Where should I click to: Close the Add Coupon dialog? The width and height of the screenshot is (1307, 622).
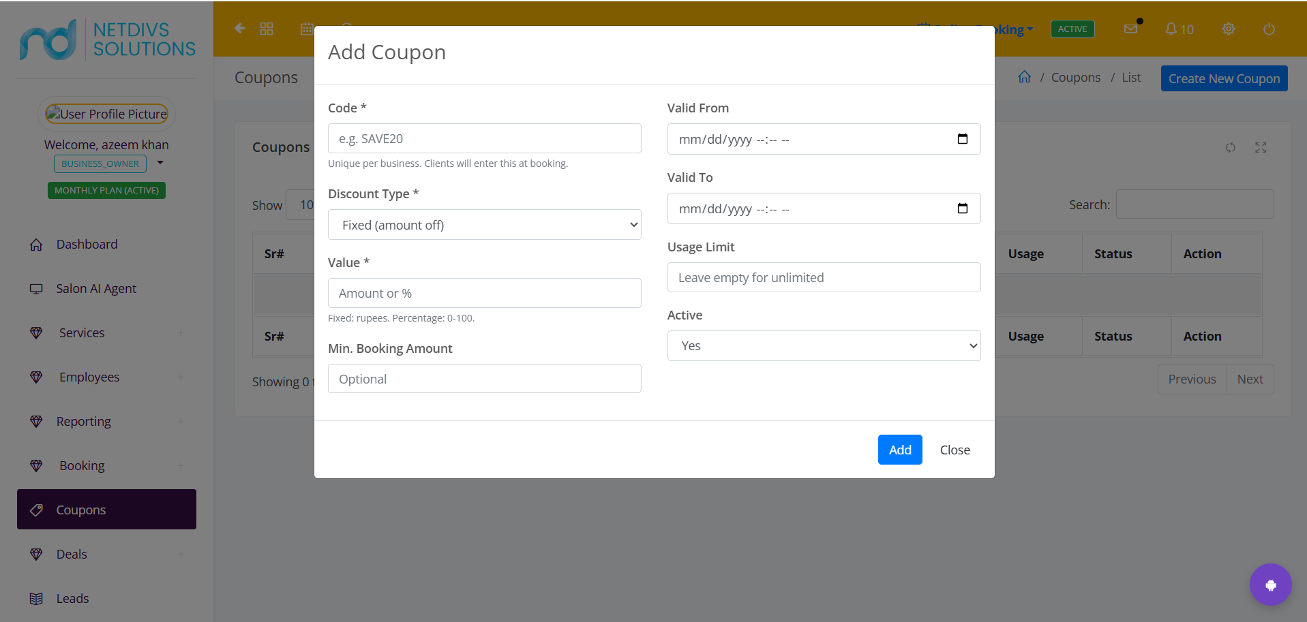coord(955,450)
